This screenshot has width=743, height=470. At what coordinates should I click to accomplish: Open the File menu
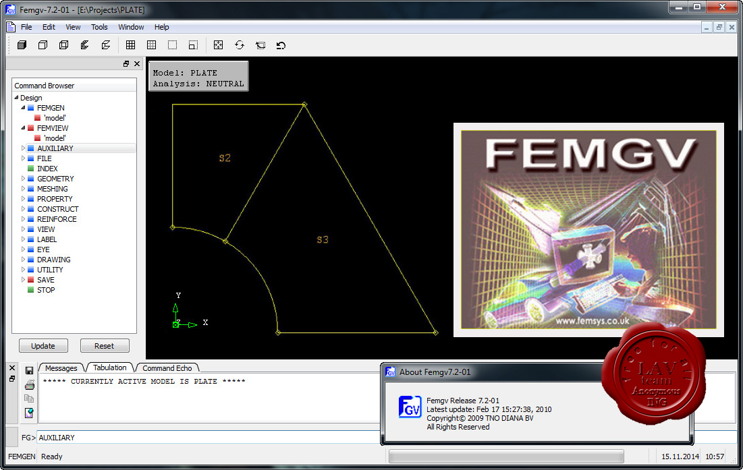click(x=26, y=27)
